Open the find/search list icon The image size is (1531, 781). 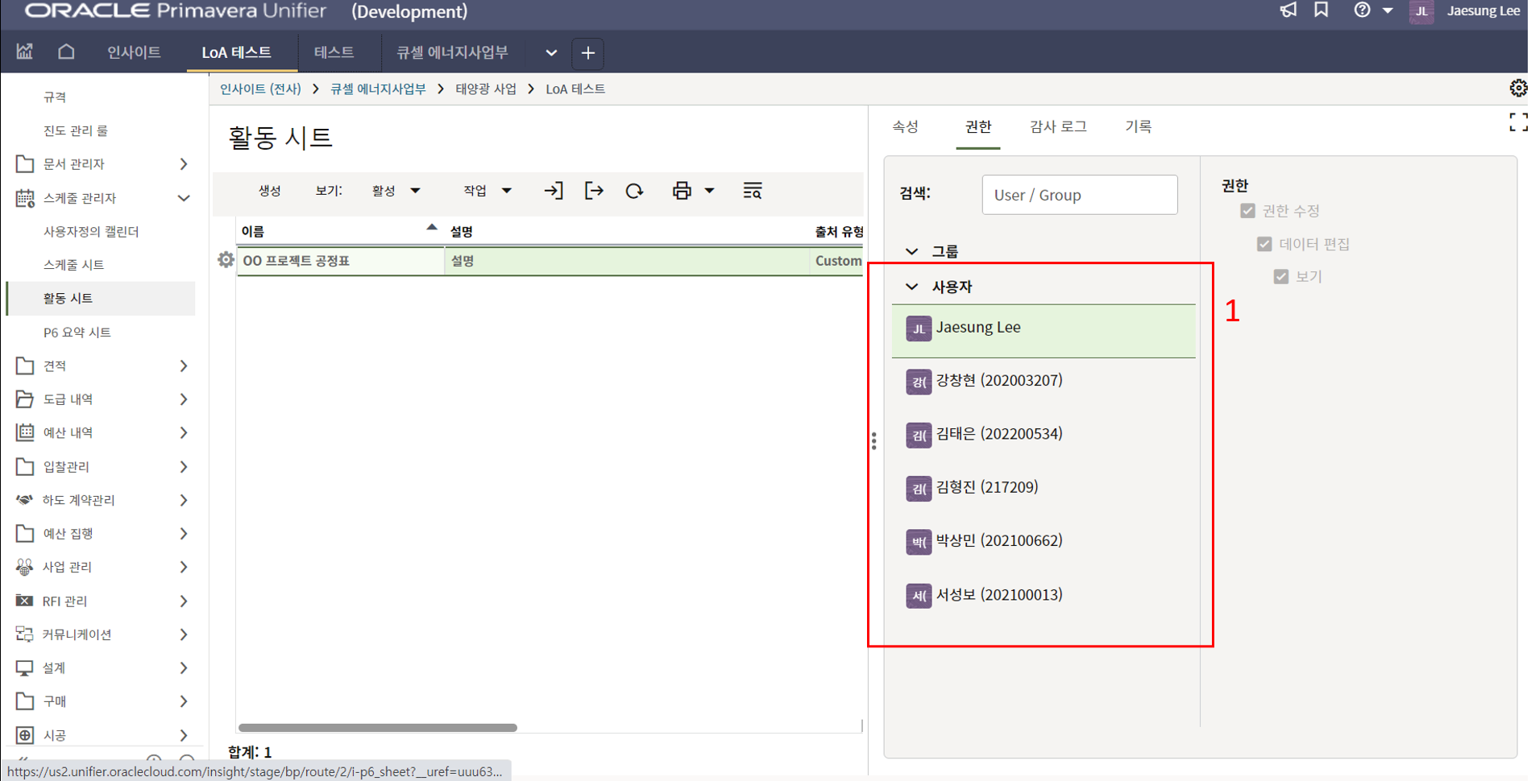(x=752, y=191)
